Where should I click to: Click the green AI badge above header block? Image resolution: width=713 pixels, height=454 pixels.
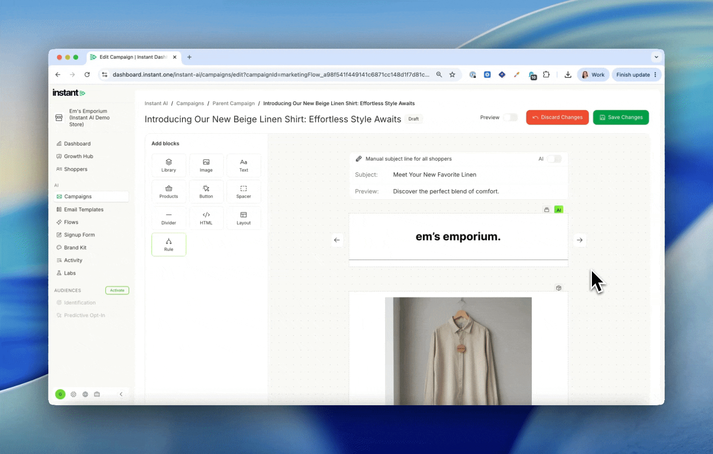[559, 209]
